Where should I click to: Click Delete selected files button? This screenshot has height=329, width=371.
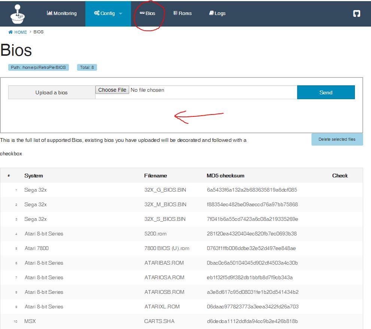337,139
